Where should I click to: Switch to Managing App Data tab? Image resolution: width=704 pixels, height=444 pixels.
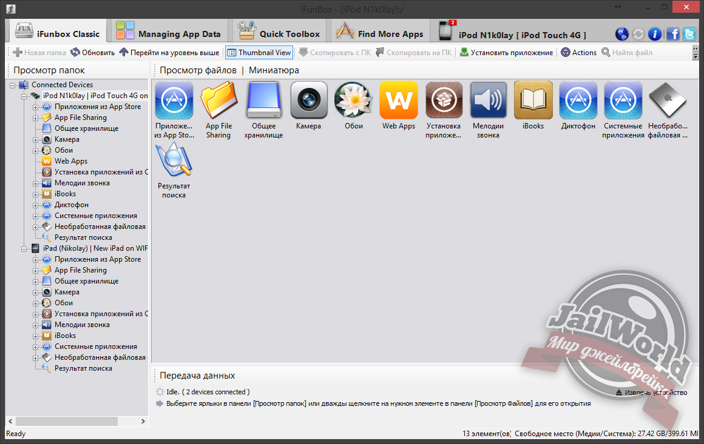coord(169,32)
